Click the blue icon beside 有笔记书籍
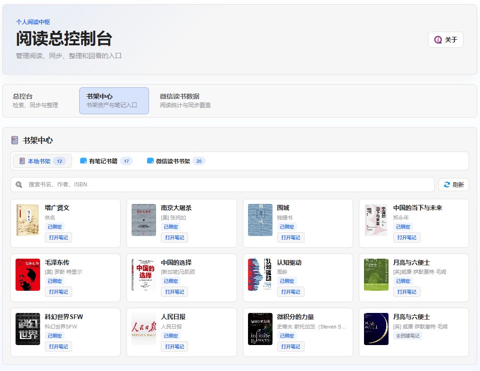The height and width of the screenshot is (371, 480). click(x=83, y=161)
